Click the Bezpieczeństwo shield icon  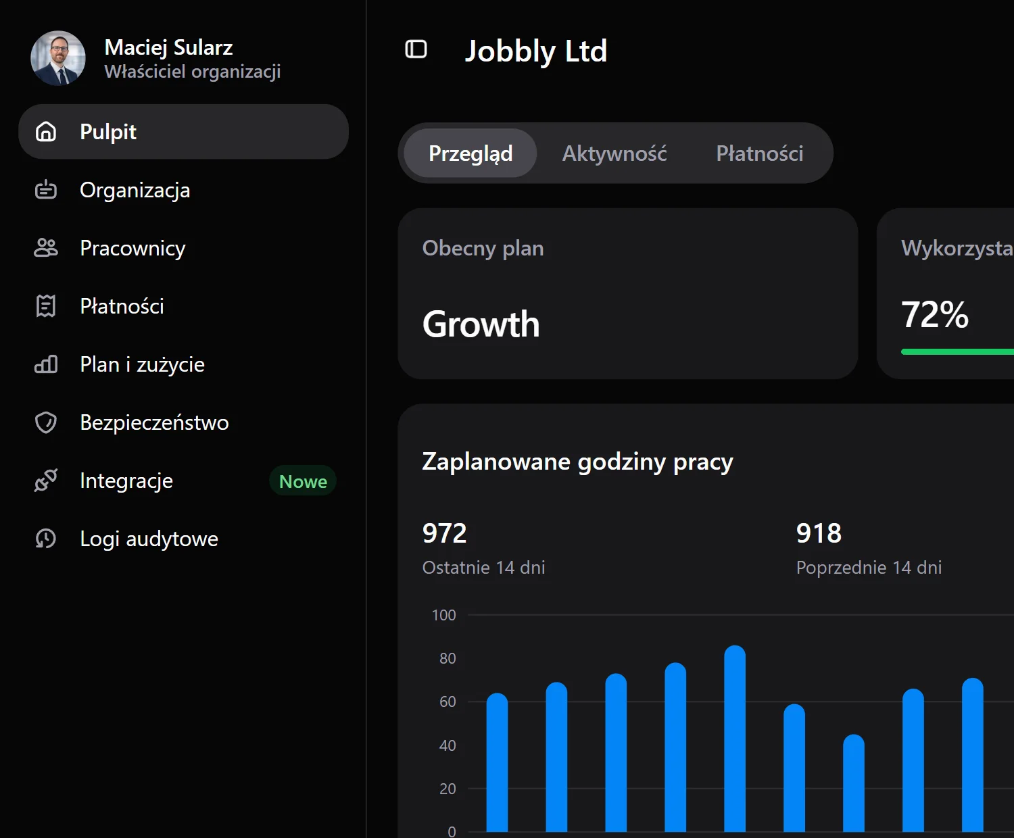[x=46, y=422]
